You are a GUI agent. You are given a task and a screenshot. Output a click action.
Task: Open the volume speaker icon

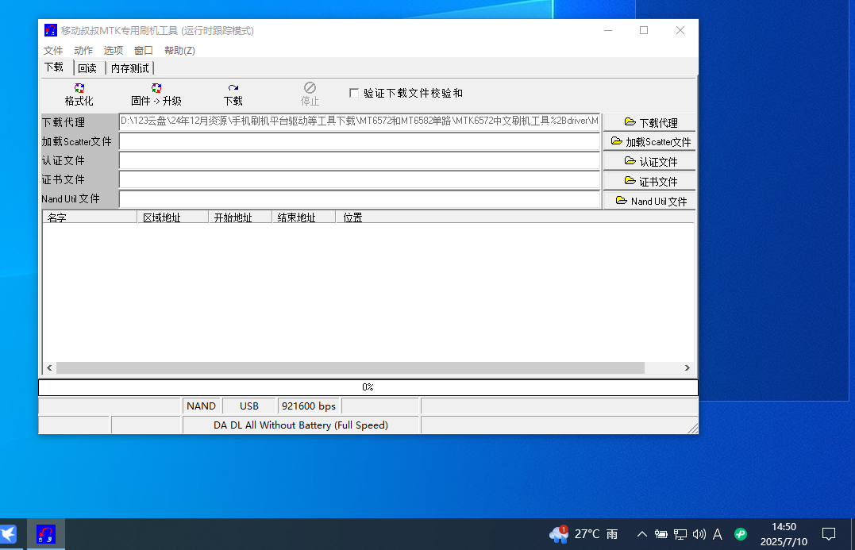tap(699, 534)
